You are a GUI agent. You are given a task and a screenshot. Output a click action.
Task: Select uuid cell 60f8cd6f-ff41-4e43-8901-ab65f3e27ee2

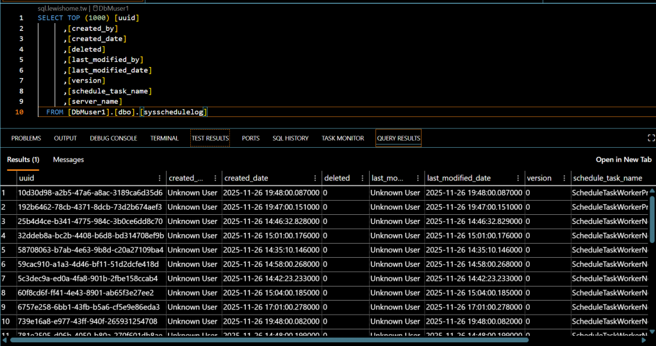[90, 292]
